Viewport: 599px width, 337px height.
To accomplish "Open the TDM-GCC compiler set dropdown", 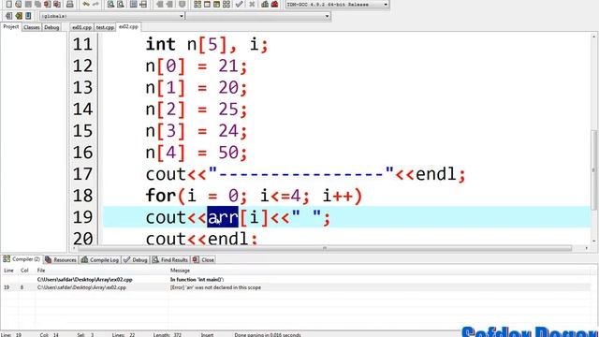I will coord(337,4).
